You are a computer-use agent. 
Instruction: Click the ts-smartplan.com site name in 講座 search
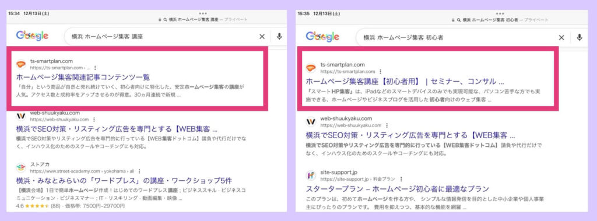click(x=51, y=61)
